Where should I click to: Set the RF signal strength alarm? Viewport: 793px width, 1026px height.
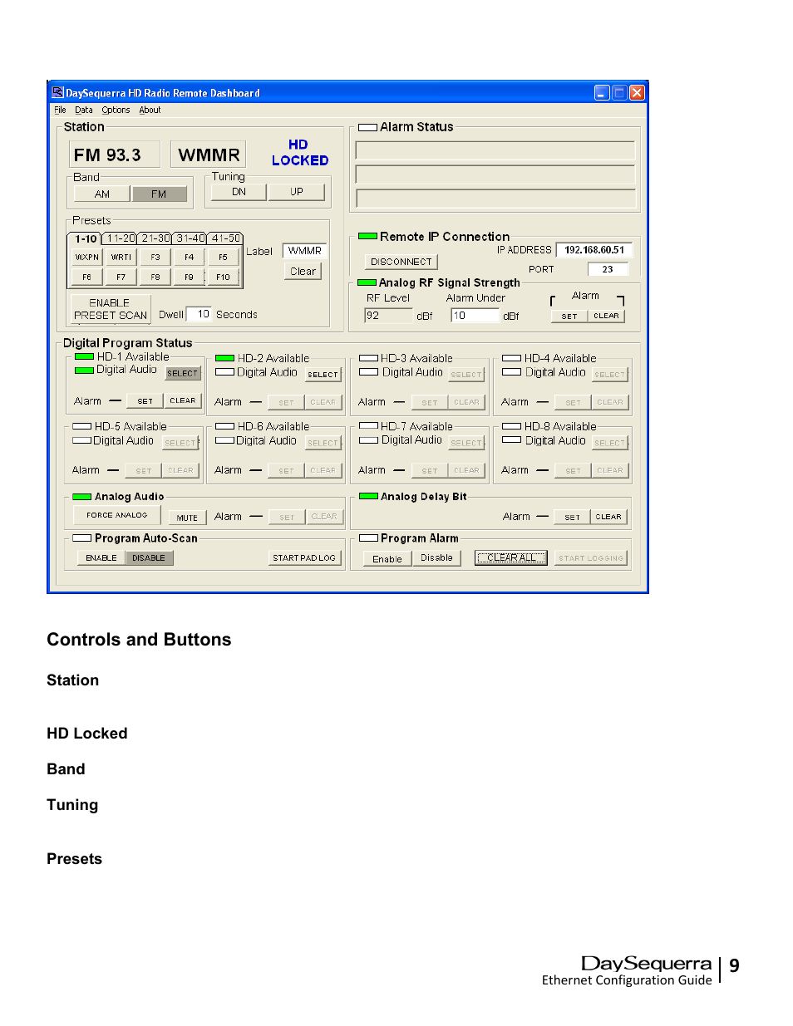(x=569, y=317)
